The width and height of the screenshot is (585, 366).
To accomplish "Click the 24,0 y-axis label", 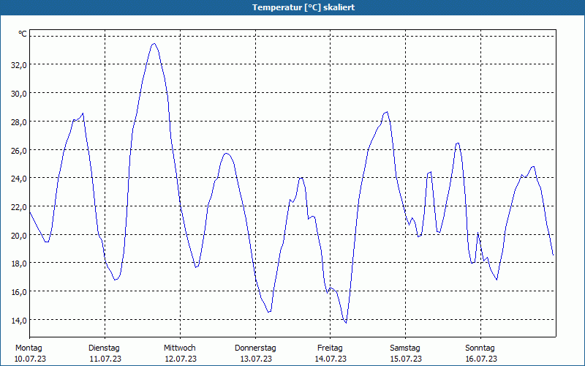I will click(x=19, y=179).
